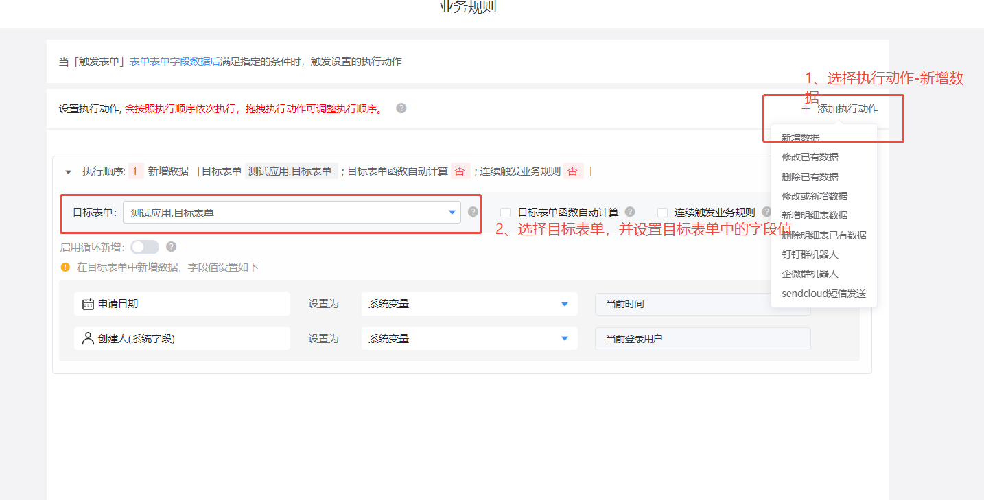Select sendcloud短信发送 menu option
The image size is (984, 500).
click(823, 294)
